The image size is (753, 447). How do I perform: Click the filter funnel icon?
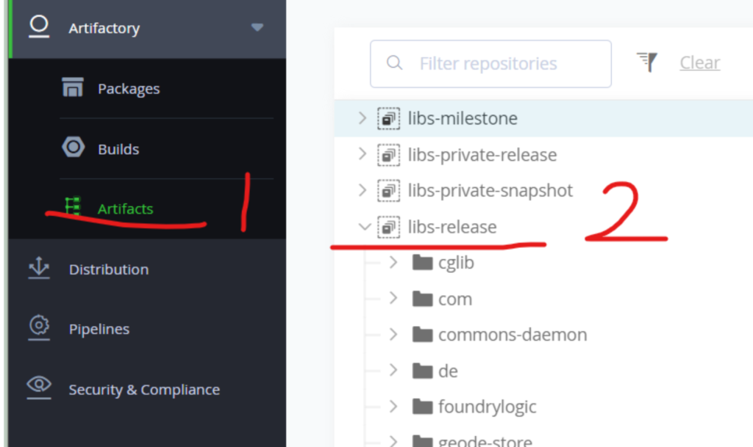tap(647, 62)
